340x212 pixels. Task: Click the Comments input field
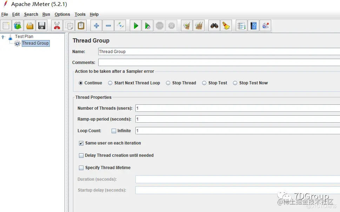pos(219,63)
